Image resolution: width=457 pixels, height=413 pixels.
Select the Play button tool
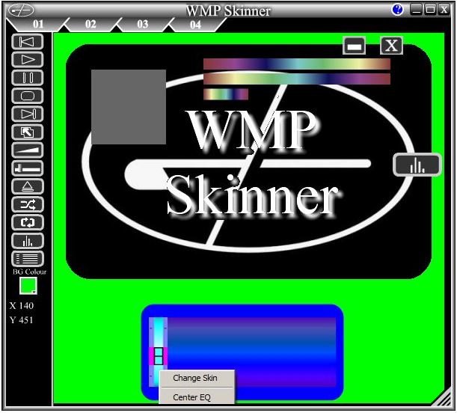pos(28,59)
